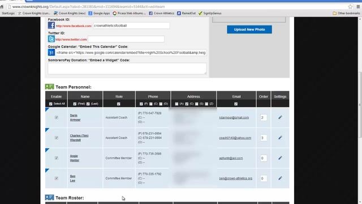Viewport: 362px width, 204px height.
Task: Open the Ben Lee name link
Action: [73, 178]
